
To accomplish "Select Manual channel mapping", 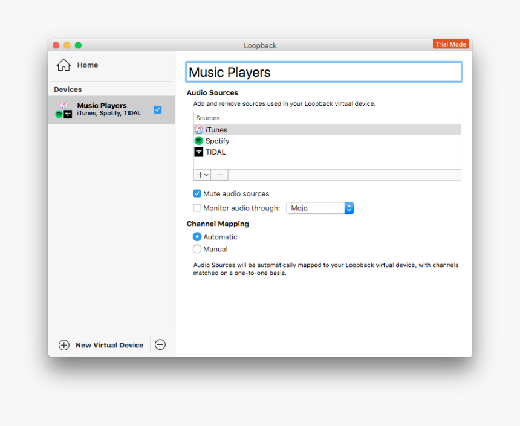I will pos(197,249).
